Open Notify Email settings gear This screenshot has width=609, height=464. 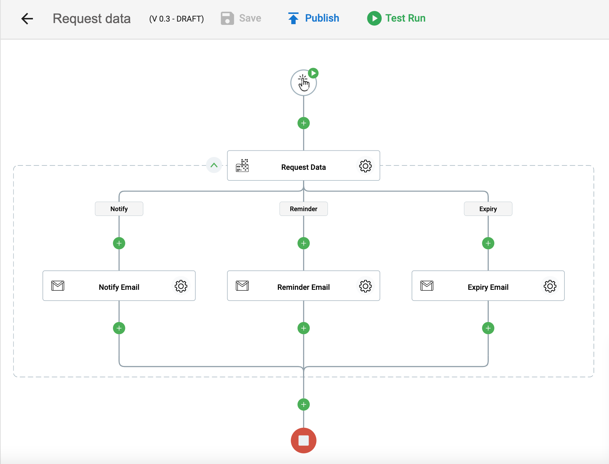(x=181, y=286)
